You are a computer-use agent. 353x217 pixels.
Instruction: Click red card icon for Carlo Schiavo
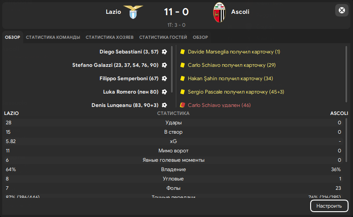tap(183, 105)
